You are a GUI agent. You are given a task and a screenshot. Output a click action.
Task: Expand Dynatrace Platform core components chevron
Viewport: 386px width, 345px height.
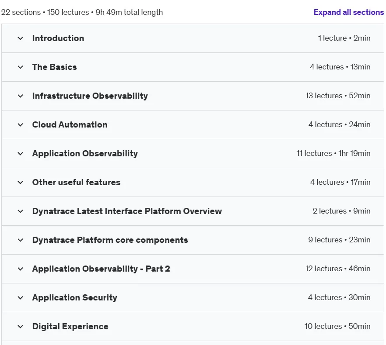coord(21,240)
